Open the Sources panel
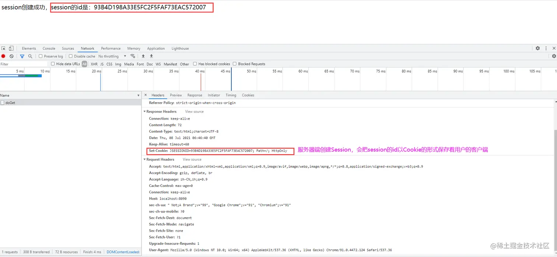 point(68,48)
